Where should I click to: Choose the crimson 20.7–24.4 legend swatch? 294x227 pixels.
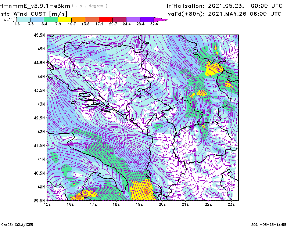119,20
